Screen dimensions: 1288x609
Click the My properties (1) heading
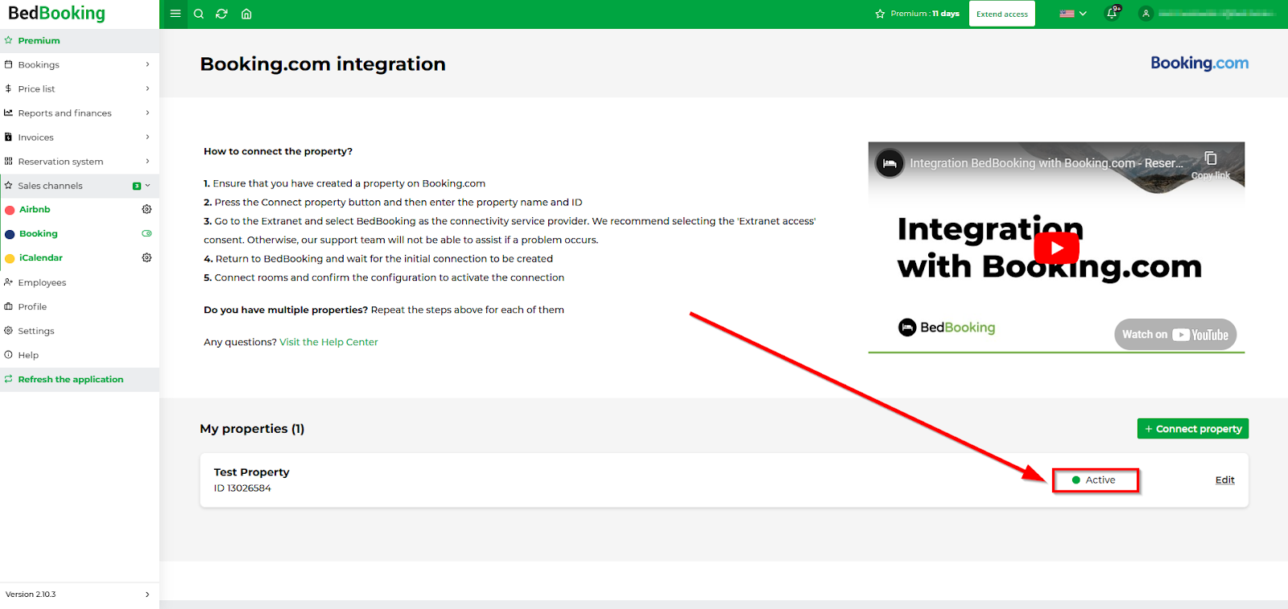pos(252,429)
